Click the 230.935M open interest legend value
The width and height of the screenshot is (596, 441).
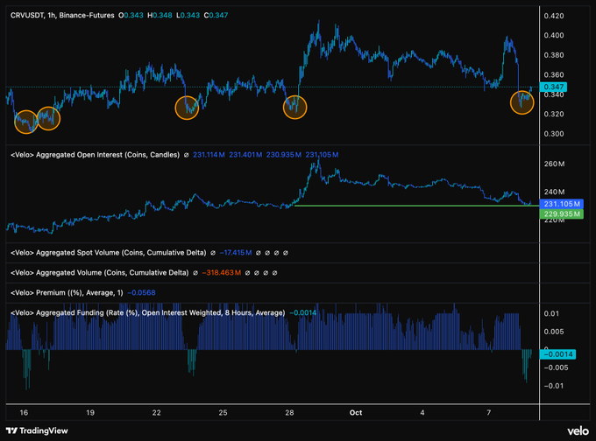[x=284, y=155]
